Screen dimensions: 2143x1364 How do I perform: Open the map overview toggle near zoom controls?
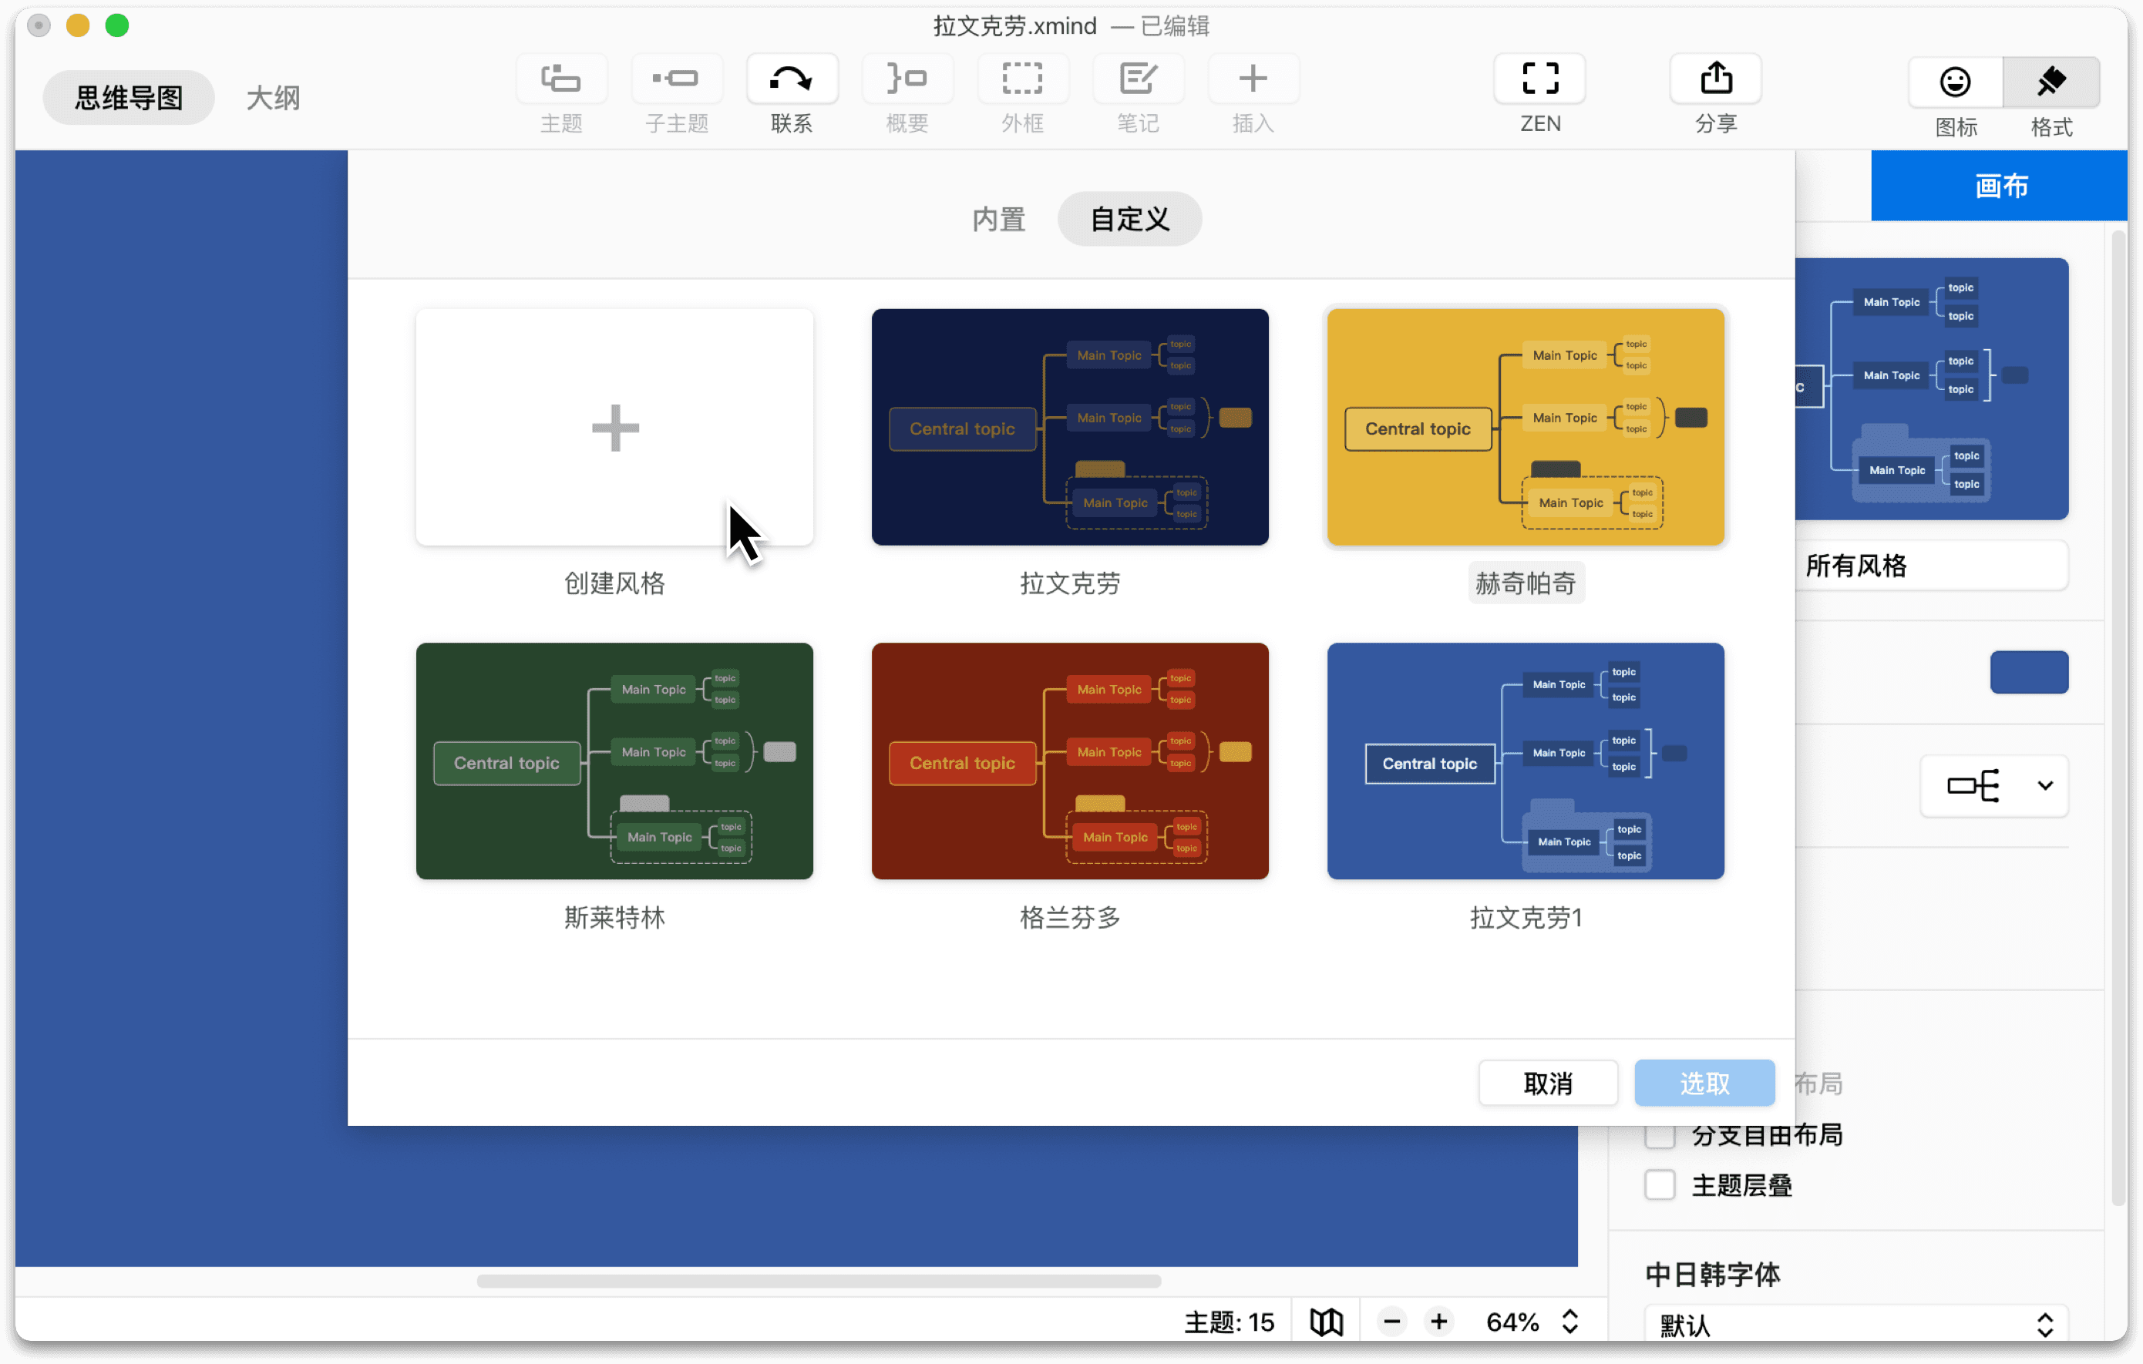[1325, 1322]
